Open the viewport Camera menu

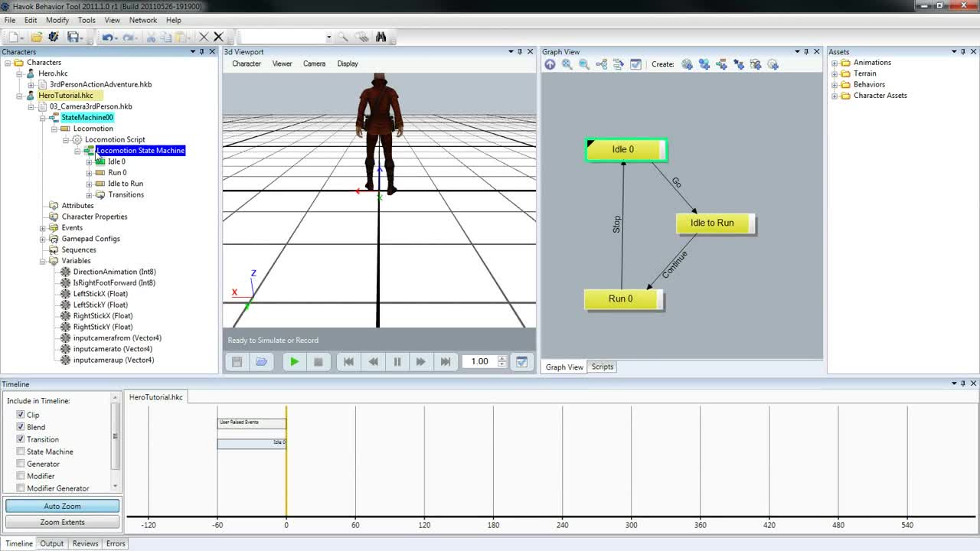314,64
